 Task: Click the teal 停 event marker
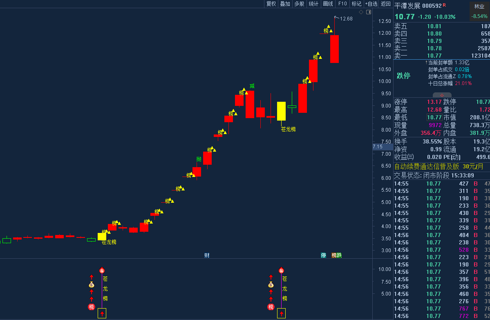(x=323, y=255)
